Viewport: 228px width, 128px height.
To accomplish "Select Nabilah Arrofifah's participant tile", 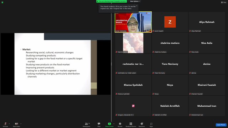I will coord(170,106).
